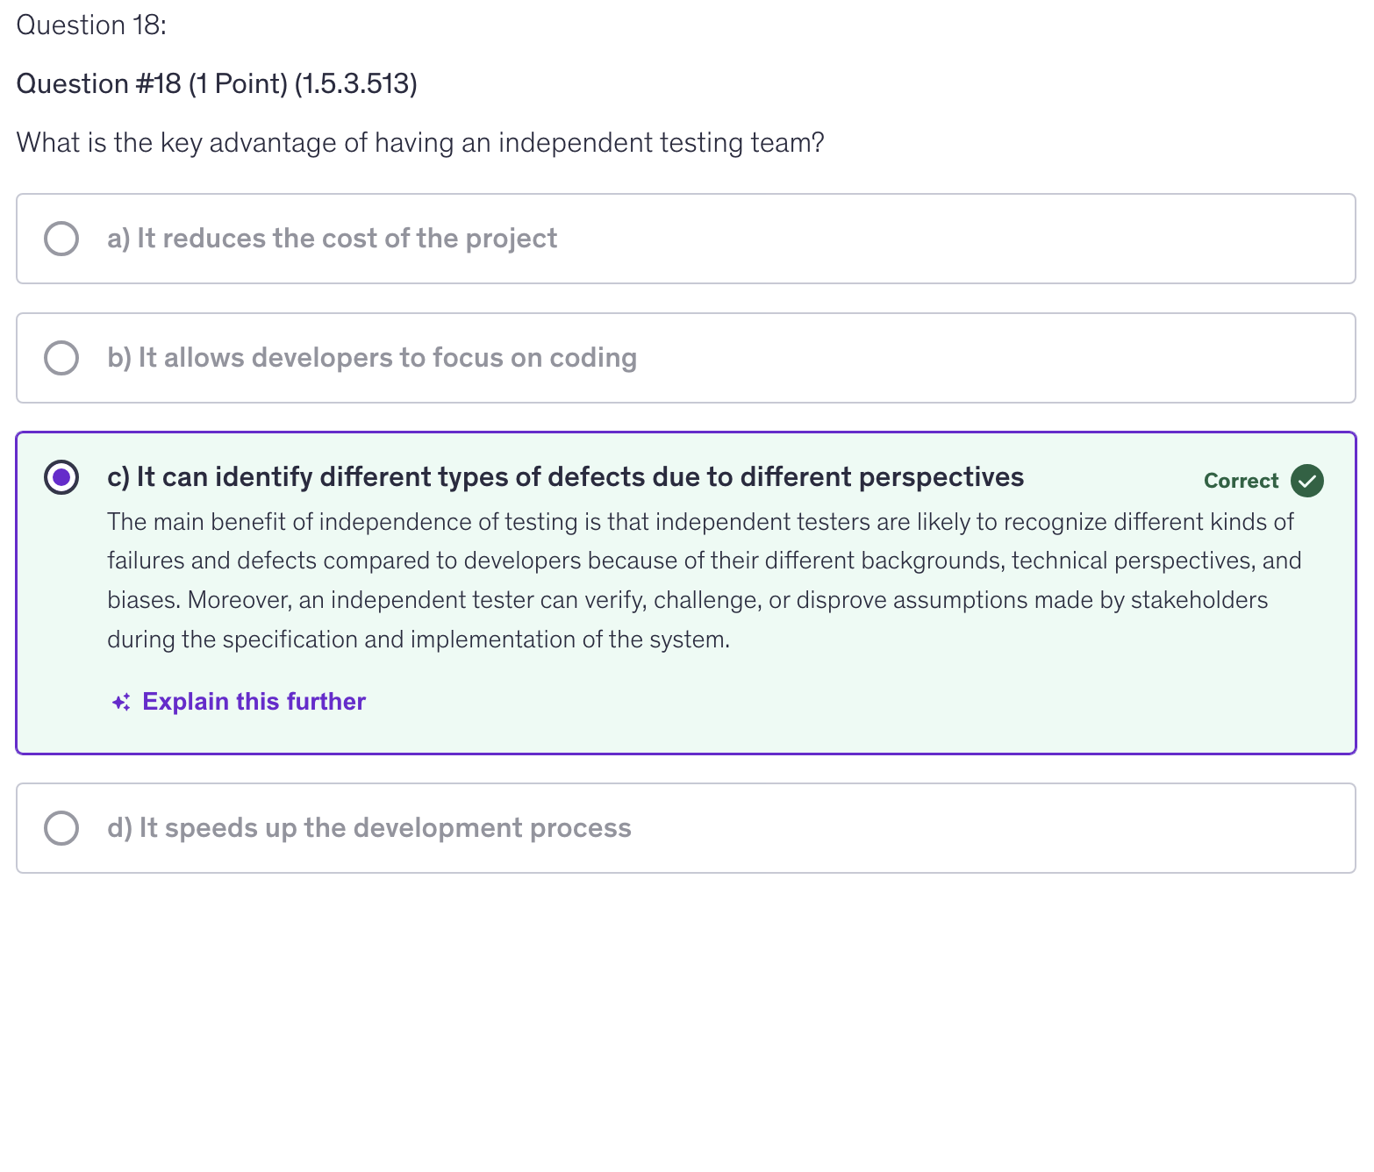
Task: Click explanation line starting 'The main benefit'
Action: (700, 522)
